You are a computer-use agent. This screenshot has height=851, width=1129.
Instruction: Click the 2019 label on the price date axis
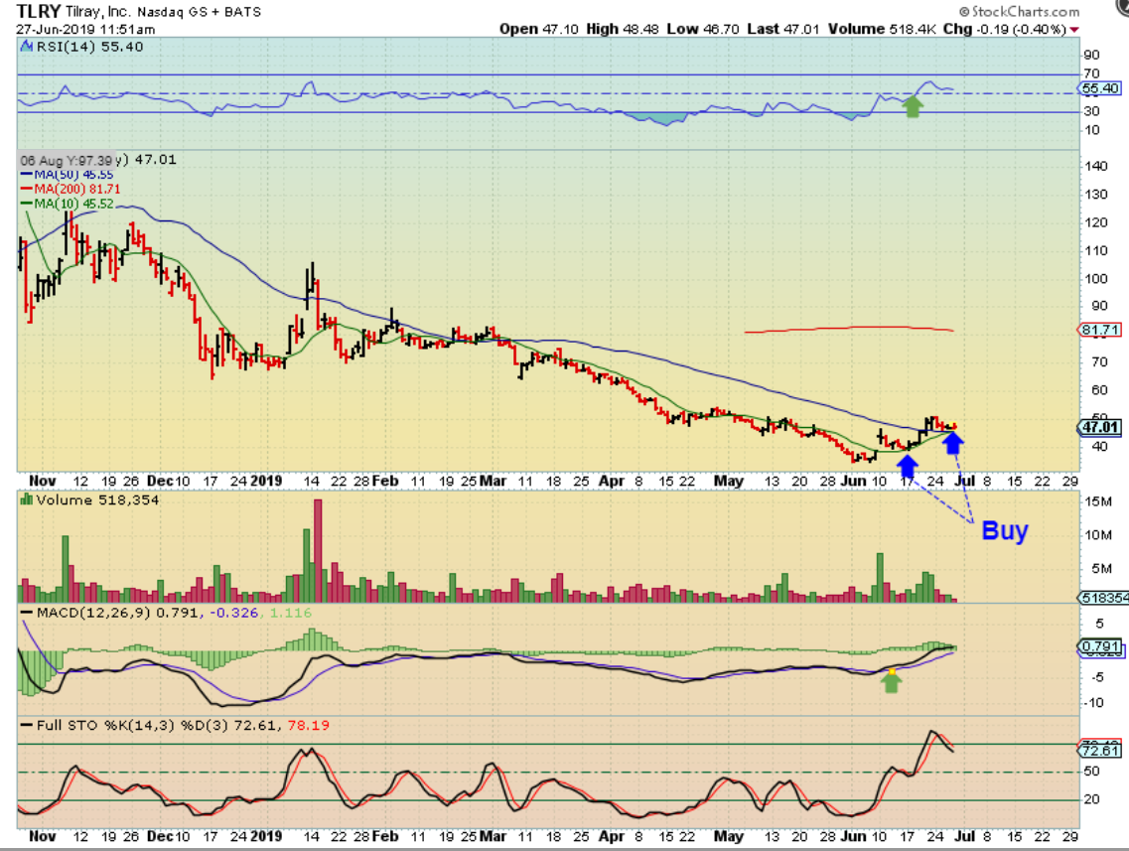pos(265,481)
